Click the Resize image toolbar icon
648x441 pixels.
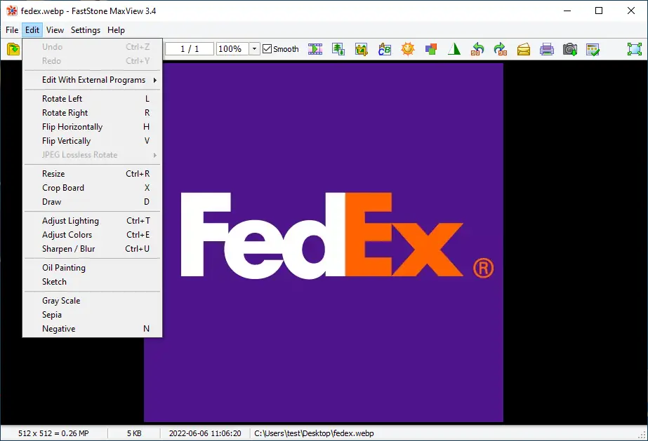pyautogui.click(x=338, y=49)
